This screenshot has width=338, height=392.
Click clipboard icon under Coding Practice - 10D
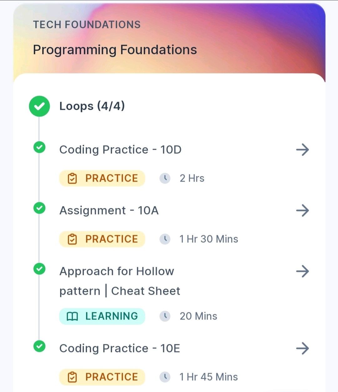pos(72,179)
